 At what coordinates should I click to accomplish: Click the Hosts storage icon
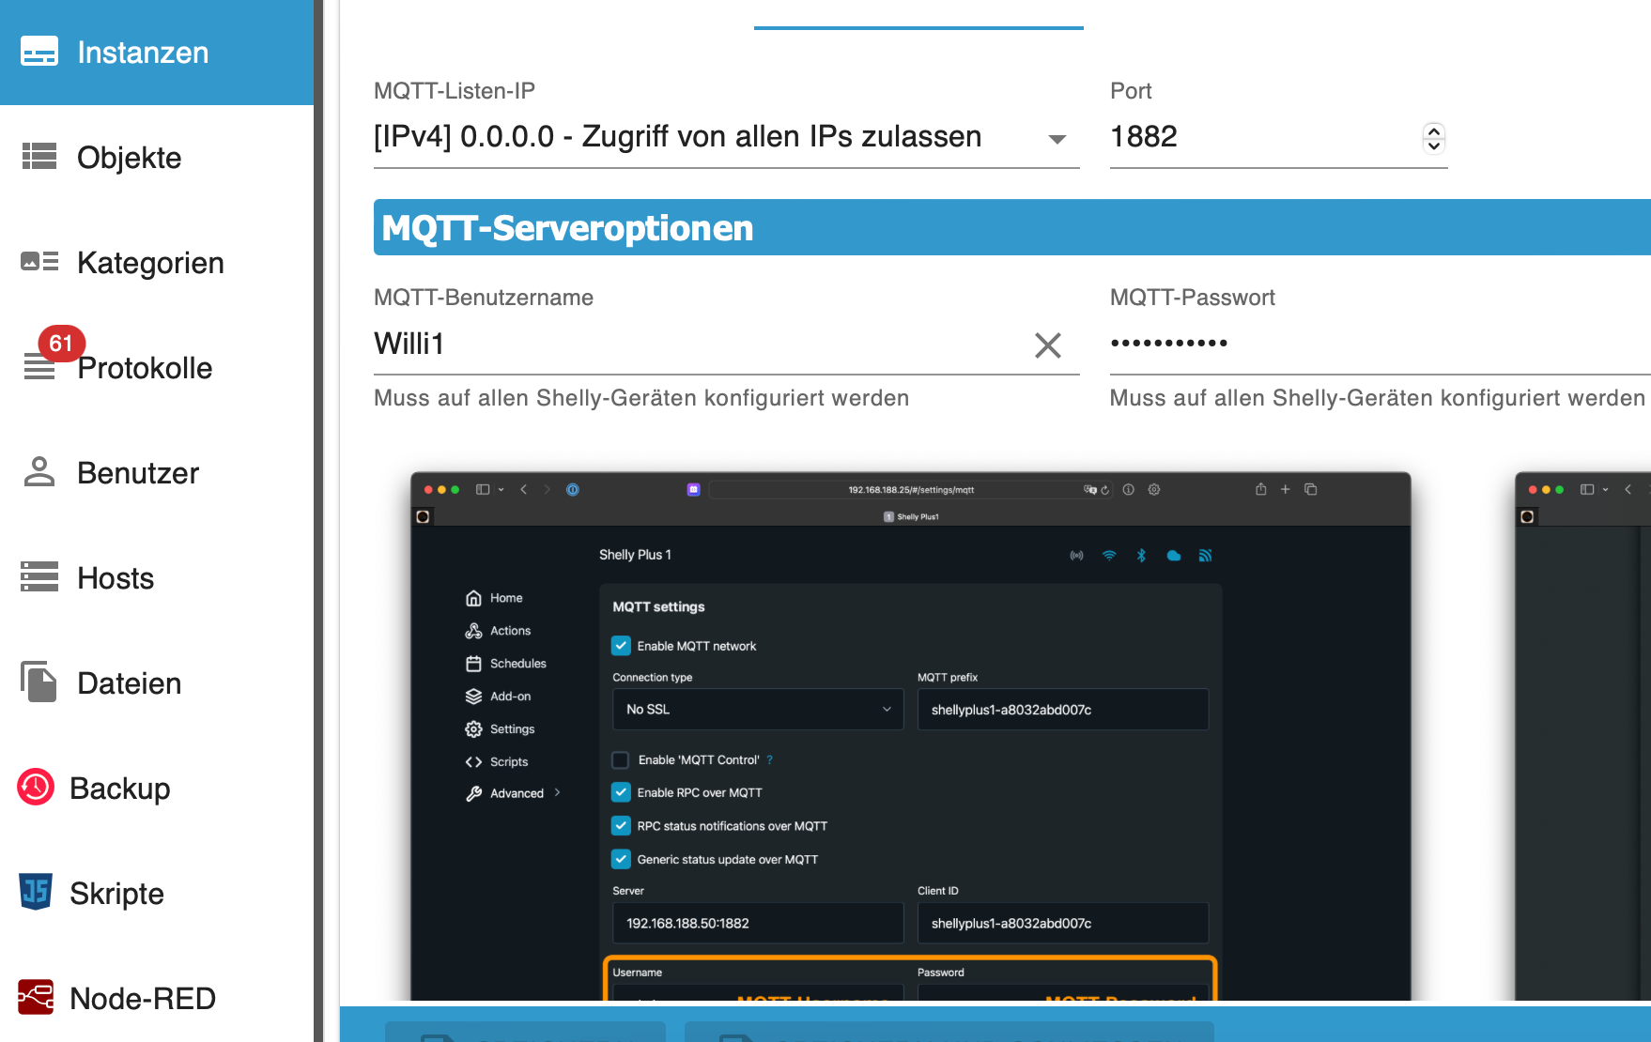click(x=39, y=577)
